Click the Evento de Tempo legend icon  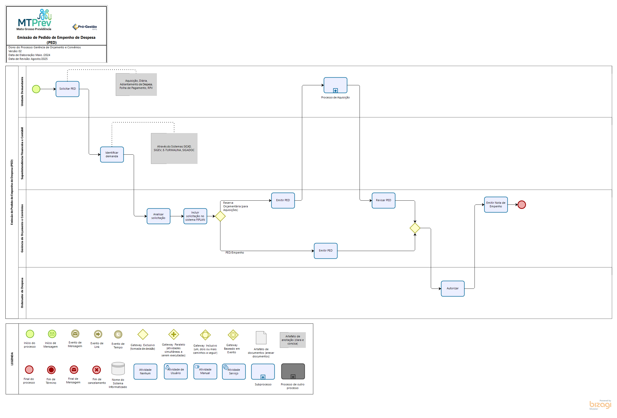tap(118, 334)
